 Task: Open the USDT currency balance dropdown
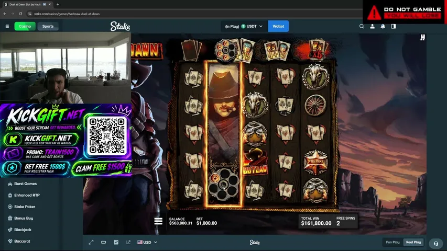(244, 26)
